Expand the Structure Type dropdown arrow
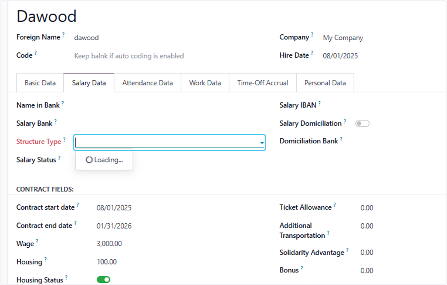Screen dimensions: 447x285 tap(262, 143)
